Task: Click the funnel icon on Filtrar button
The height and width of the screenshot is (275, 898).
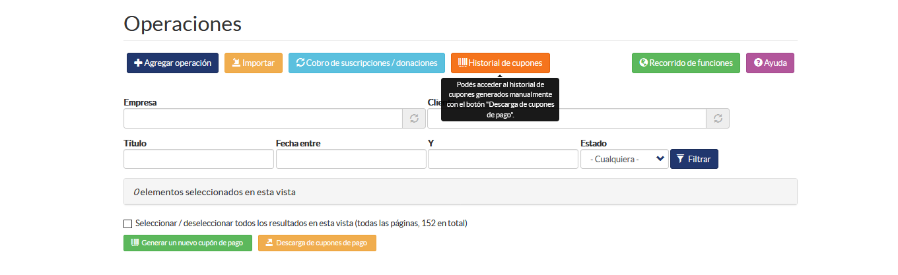Action: pyautogui.click(x=680, y=159)
